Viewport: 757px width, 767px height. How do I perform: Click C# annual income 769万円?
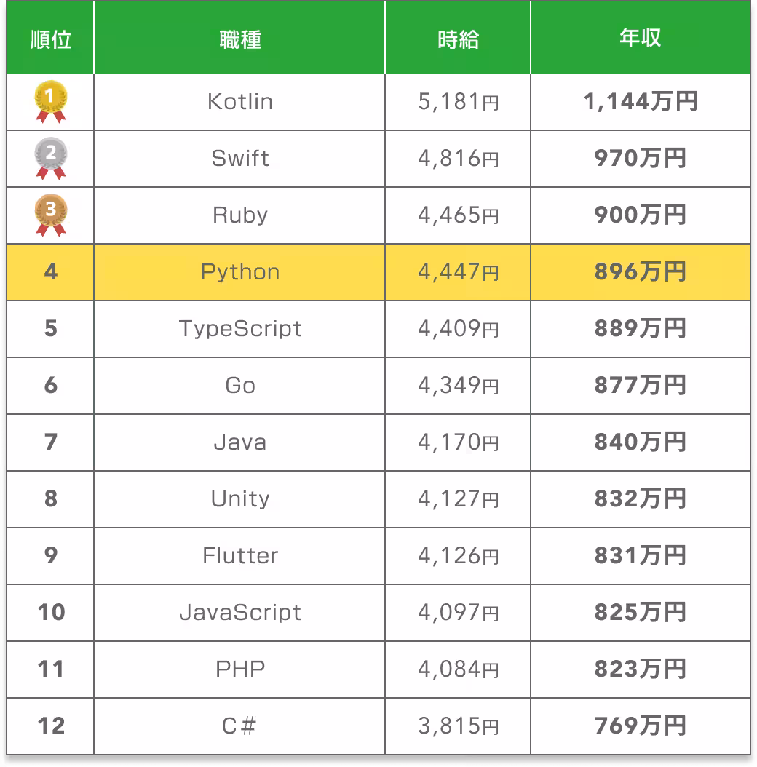tap(640, 726)
